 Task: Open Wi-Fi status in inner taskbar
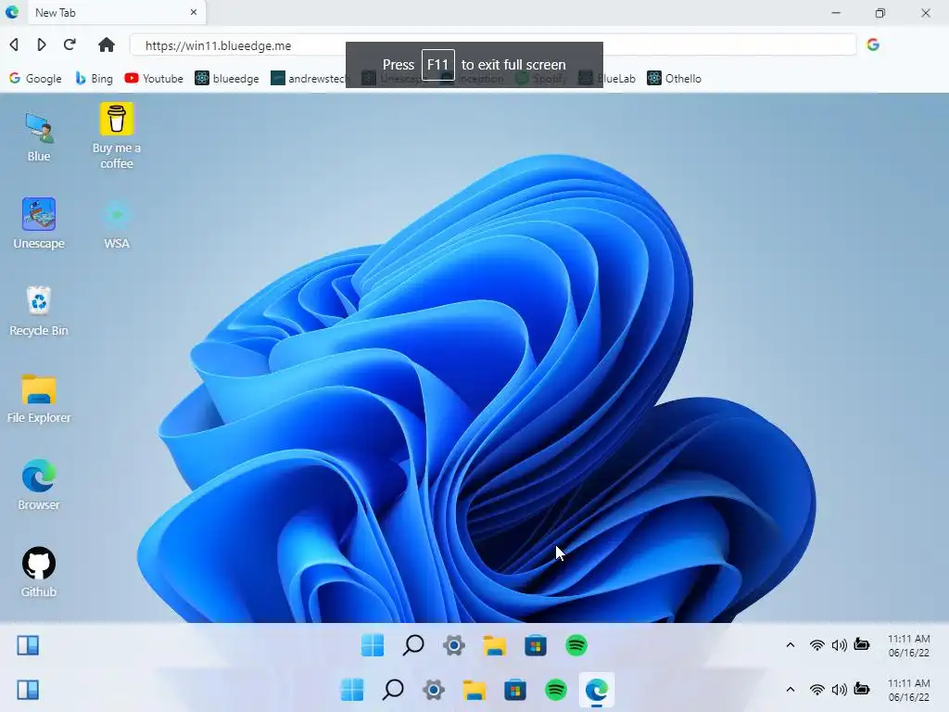(x=817, y=645)
